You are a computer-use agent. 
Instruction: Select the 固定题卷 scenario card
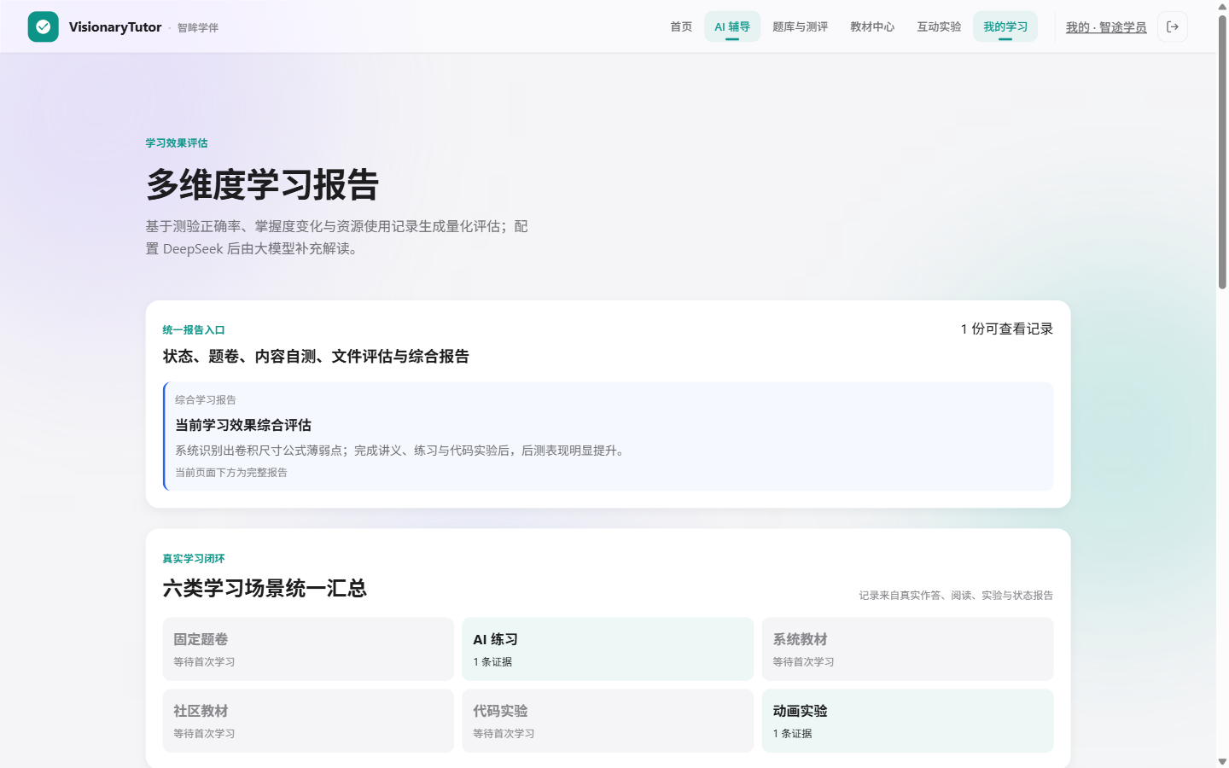pos(308,649)
